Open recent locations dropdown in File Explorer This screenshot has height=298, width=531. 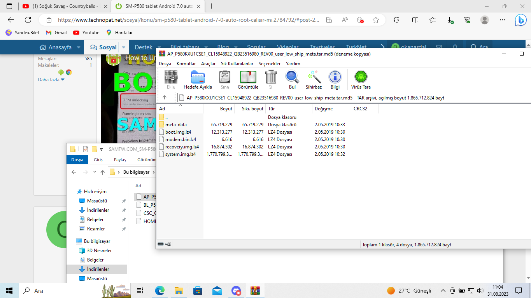95,172
